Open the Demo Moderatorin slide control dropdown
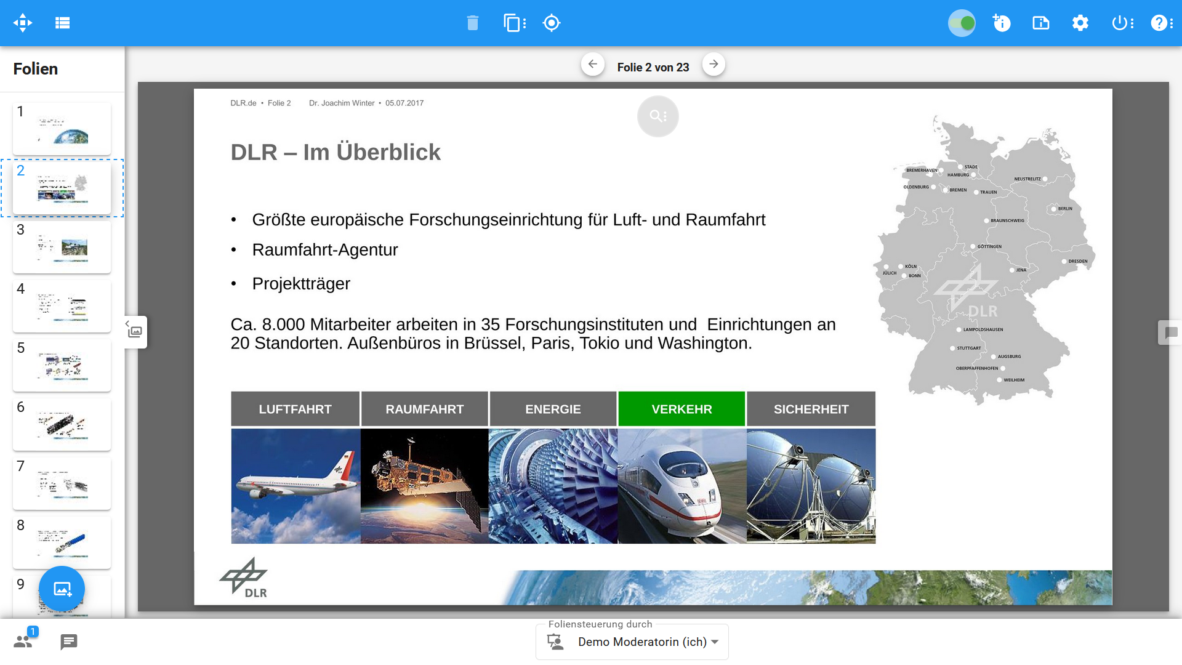Screen dimensions: 1182x665 [x=632, y=642]
